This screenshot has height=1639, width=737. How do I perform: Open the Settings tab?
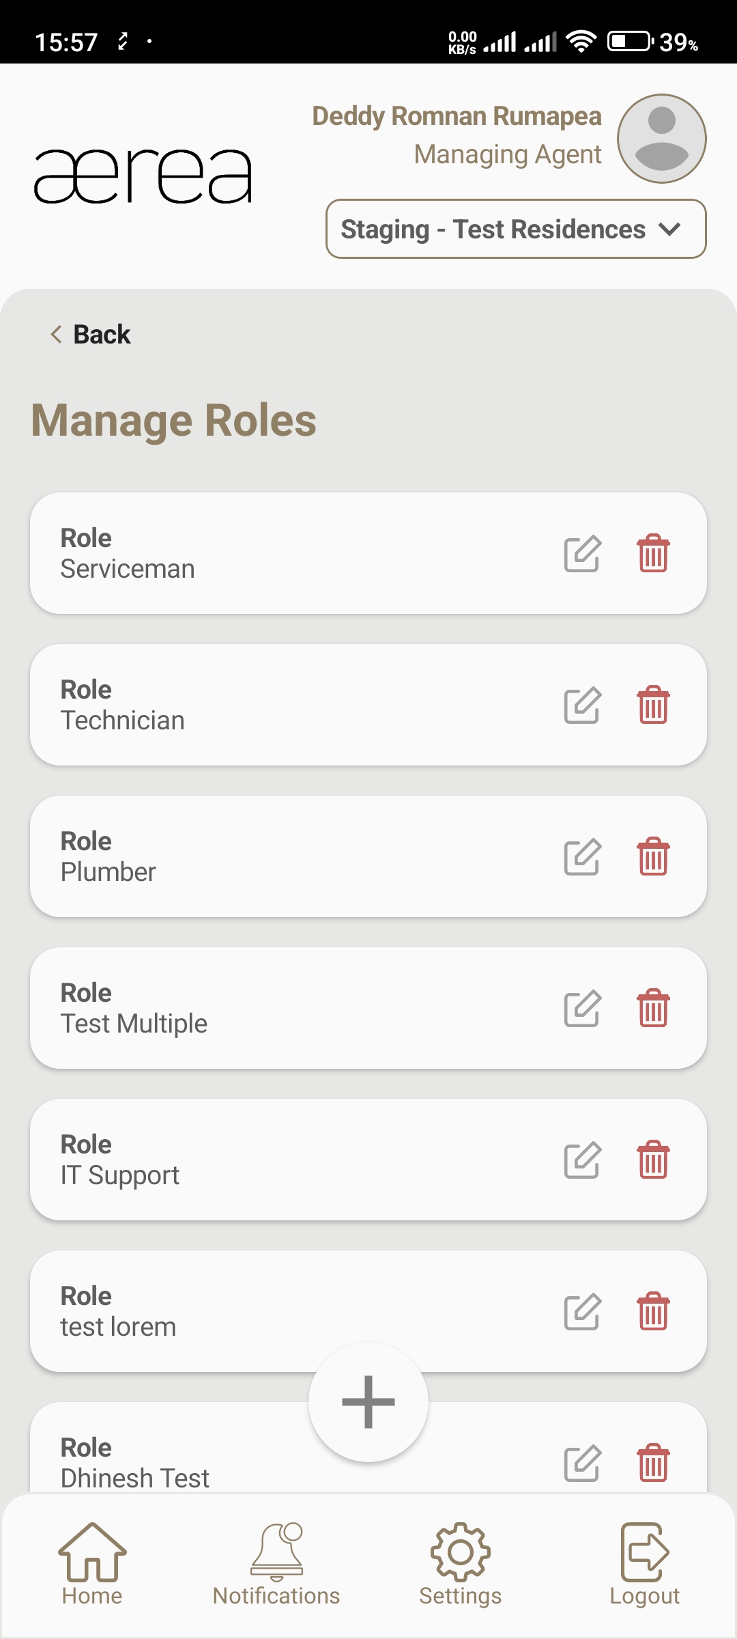pyautogui.click(x=461, y=1565)
